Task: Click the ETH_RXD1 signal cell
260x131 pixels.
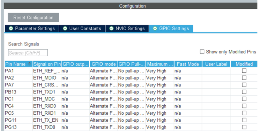Action: (47, 113)
